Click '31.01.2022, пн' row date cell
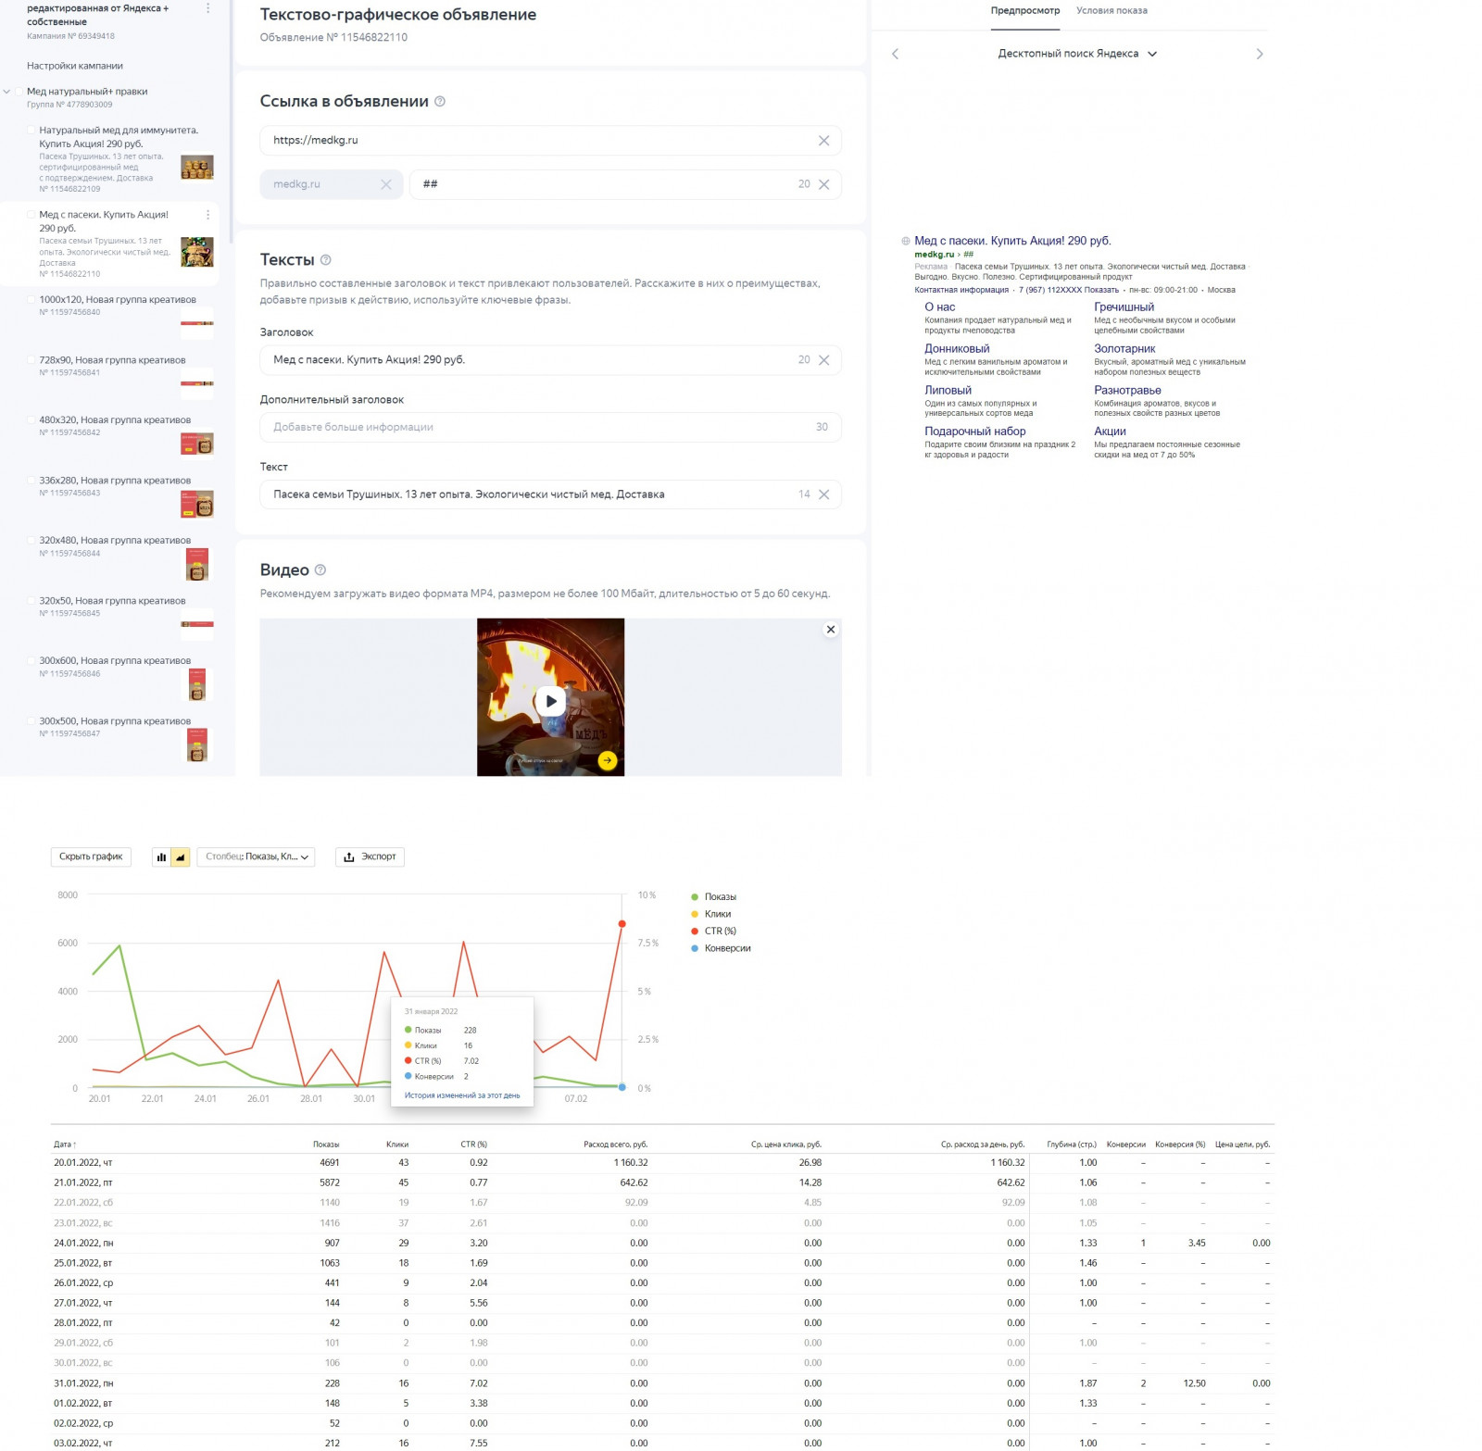 pos(83,1383)
